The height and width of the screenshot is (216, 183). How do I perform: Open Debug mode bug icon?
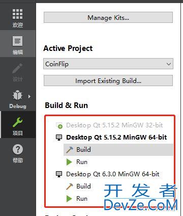[x=17, y=95]
